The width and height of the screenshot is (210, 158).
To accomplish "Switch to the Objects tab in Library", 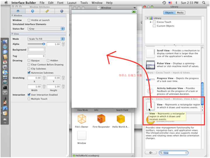I will coord(169,13).
